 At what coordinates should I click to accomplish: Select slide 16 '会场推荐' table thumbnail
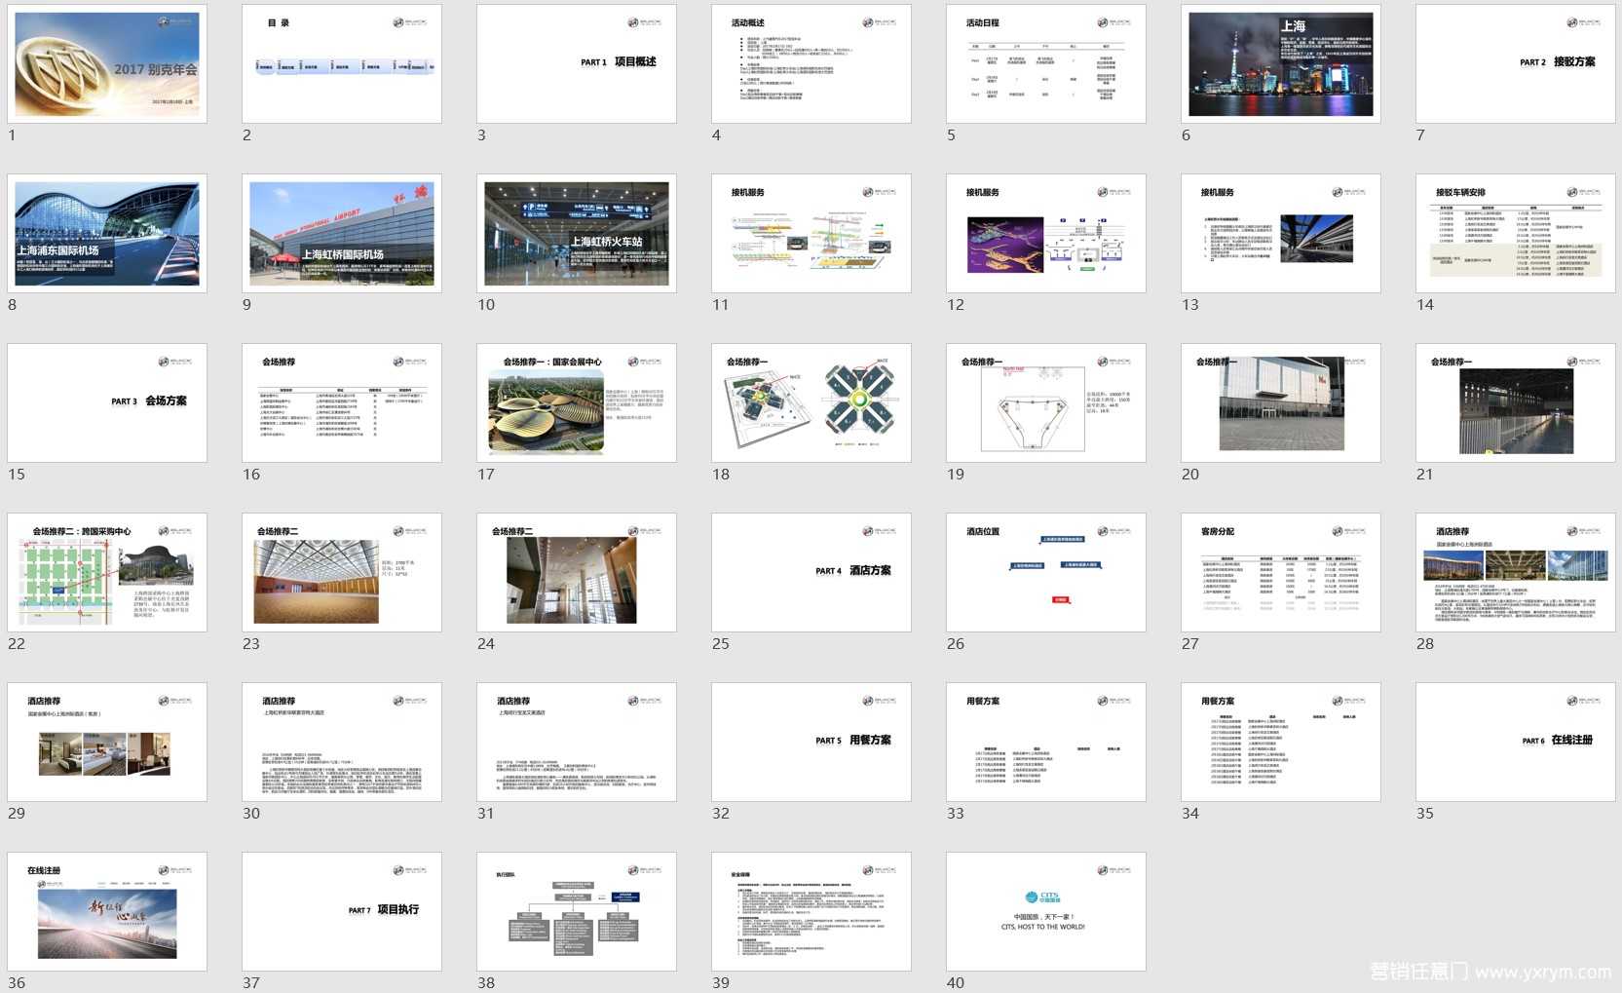tap(342, 402)
